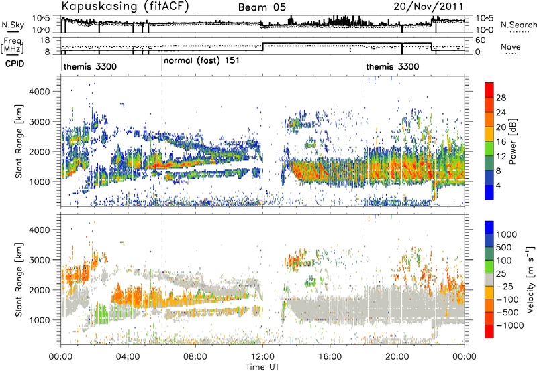Viewport: 537px width, 371px height.
Task: Click the 'themis 3300' label starting at 18:00
Action: [393, 66]
